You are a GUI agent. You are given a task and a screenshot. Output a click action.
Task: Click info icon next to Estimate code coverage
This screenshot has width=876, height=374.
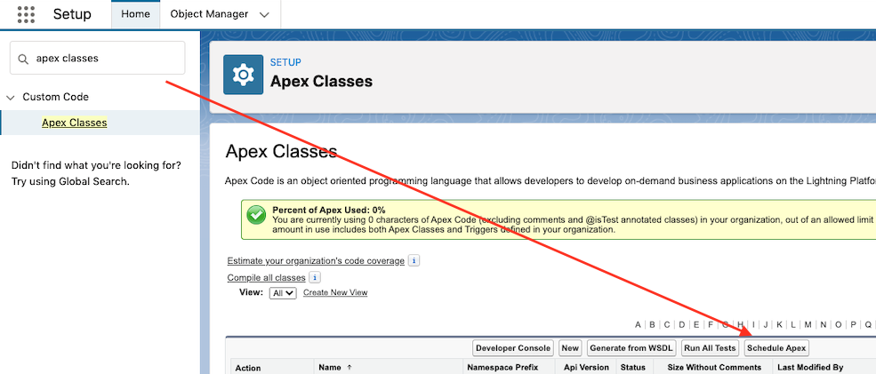tap(414, 260)
